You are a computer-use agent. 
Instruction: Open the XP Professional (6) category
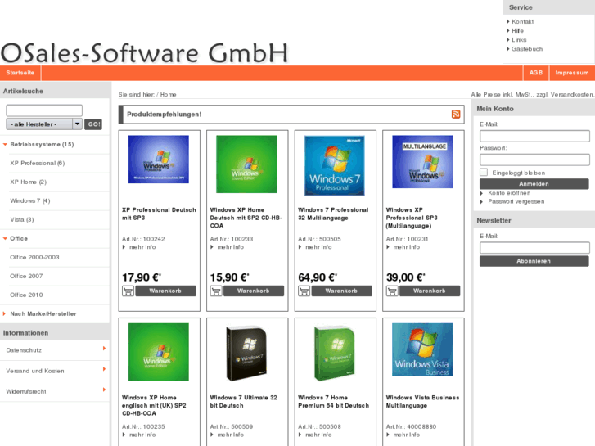[x=38, y=163]
